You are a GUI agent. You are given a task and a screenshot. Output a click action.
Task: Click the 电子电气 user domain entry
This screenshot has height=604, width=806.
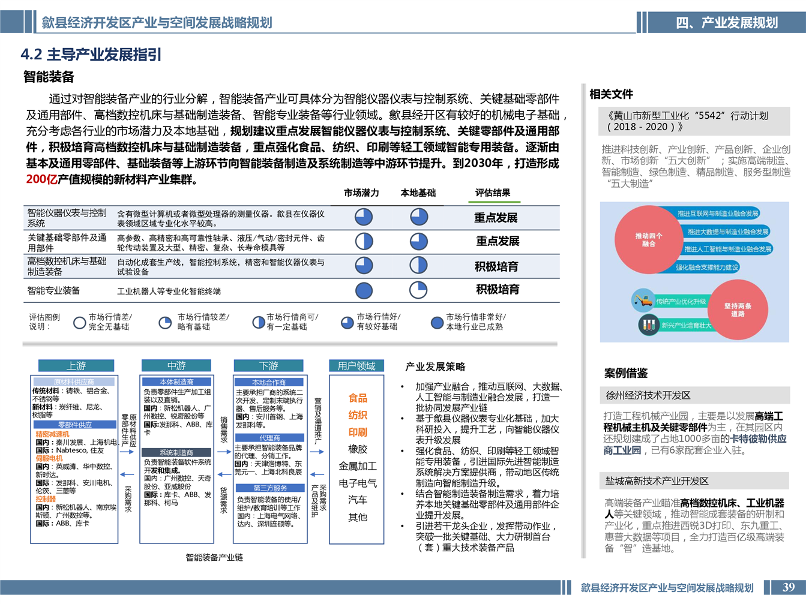(x=358, y=483)
